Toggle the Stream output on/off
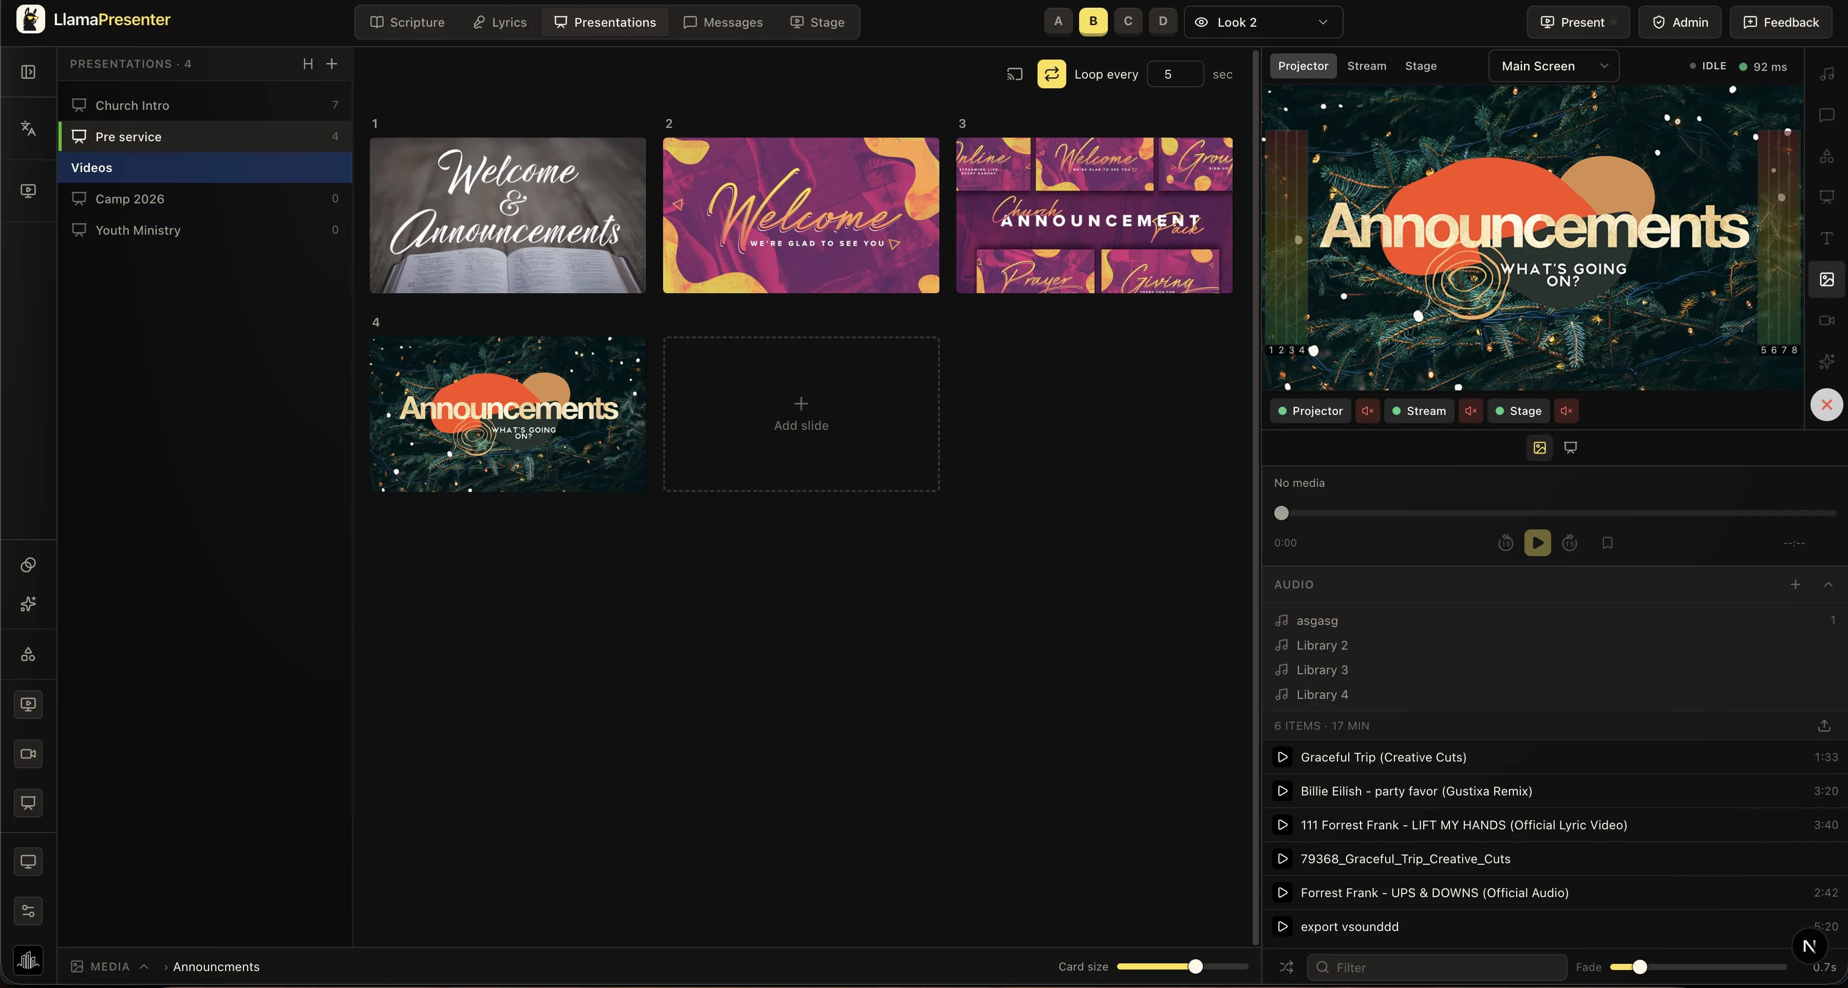 click(1419, 411)
